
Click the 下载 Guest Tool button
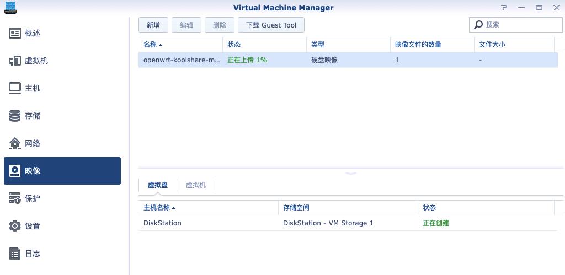tap(271, 25)
